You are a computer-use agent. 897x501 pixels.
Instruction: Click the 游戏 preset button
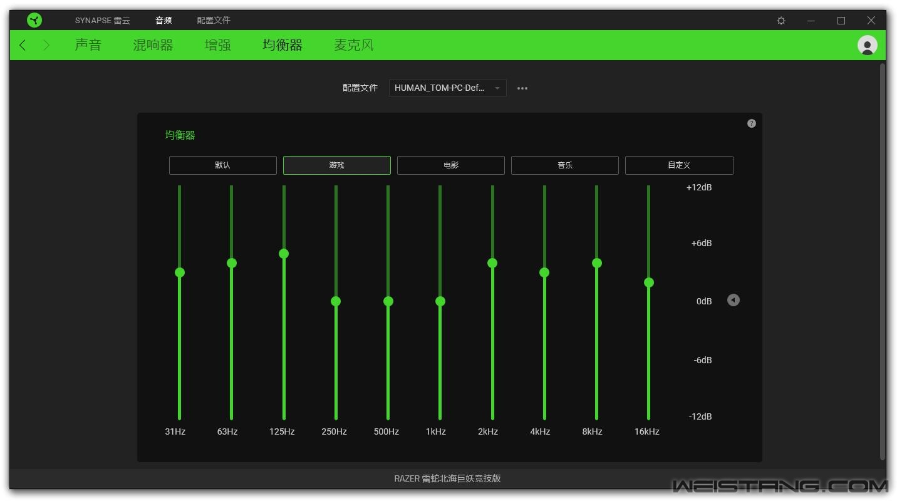[336, 165]
